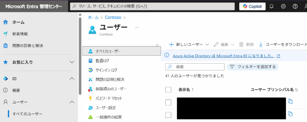Click the info icon in the banner
307x122 pixels.
tap(167, 55)
